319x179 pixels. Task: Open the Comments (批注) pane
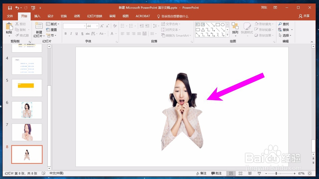click(x=217, y=173)
